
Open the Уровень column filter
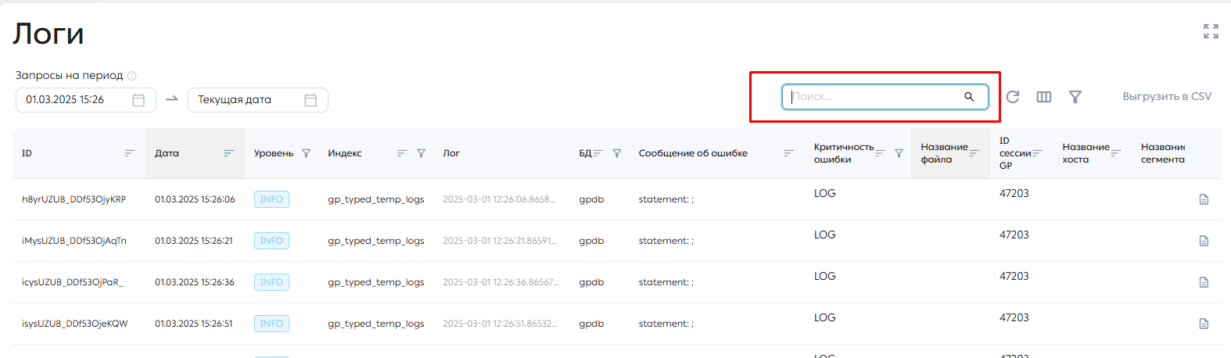point(306,153)
